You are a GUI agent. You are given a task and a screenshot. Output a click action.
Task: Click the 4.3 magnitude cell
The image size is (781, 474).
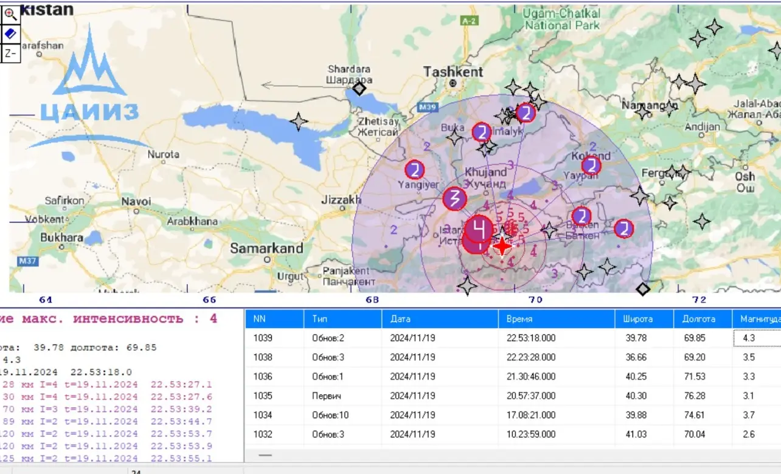757,338
